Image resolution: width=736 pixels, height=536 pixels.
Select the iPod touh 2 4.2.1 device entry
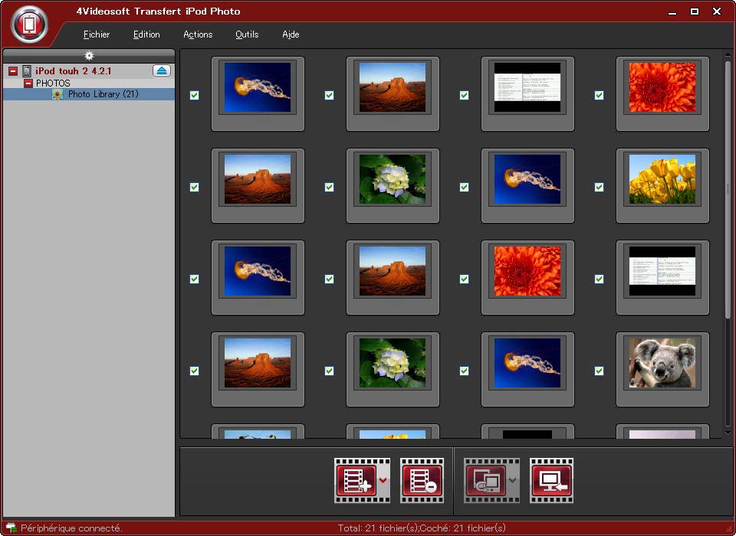(x=73, y=71)
